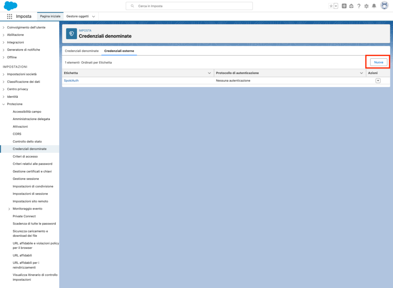The image size is (393, 288).
Task: Expand Monitoraggio evento in sidebar
Action: point(9,209)
